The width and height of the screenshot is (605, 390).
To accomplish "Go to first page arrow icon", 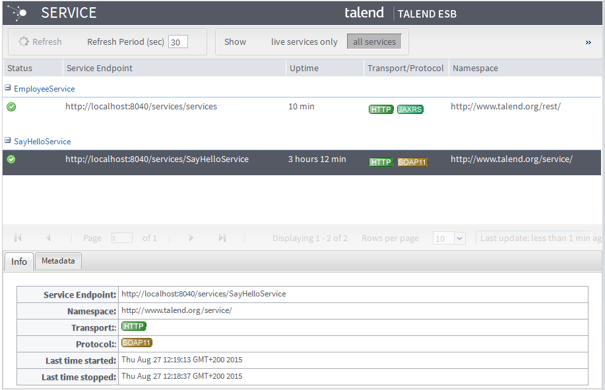I will click(18, 238).
